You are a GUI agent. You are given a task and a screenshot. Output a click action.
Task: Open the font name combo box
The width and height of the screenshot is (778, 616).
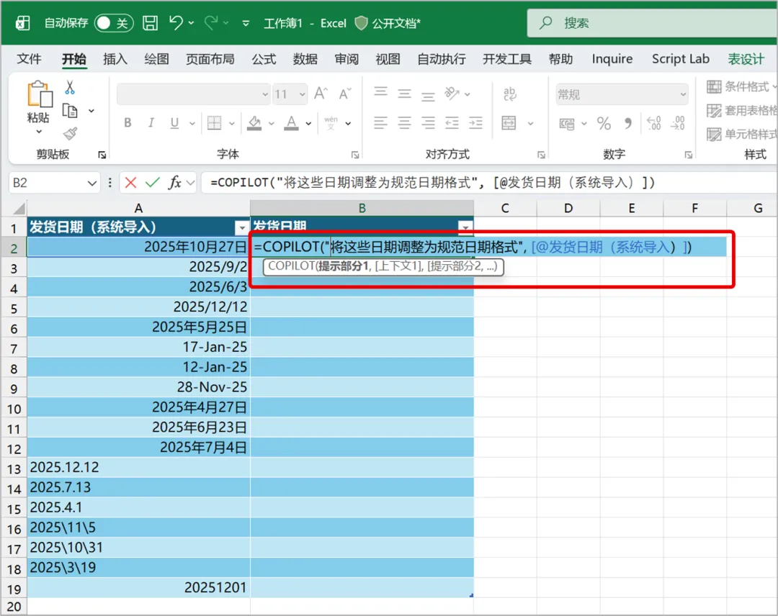194,94
